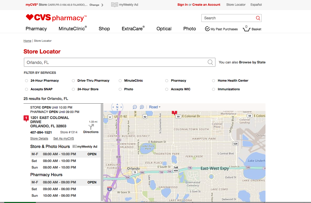The width and height of the screenshot is (311, 203).
Task: Click the map zoom out minus icon
Action: (x=135, y=107)
